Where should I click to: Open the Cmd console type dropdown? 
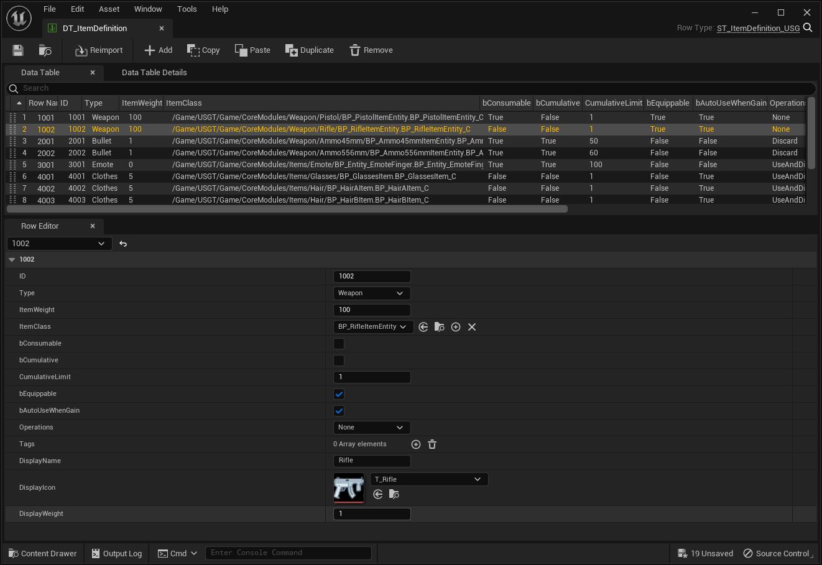(177, 553)
